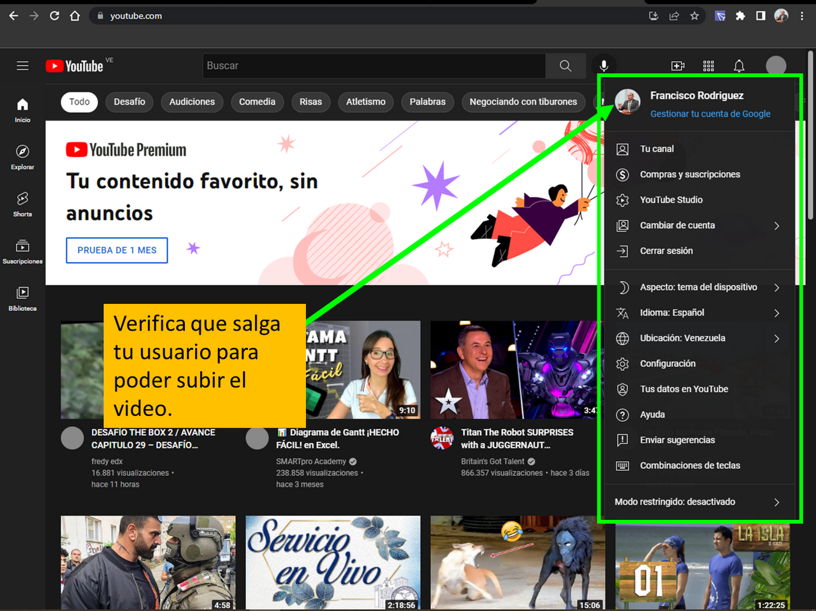Select the Atletismo filter chip
The image size is (816, 611).
(x=366, y=102)
